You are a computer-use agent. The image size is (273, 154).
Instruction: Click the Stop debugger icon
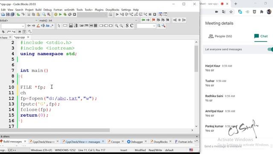(x=154, y=15)
